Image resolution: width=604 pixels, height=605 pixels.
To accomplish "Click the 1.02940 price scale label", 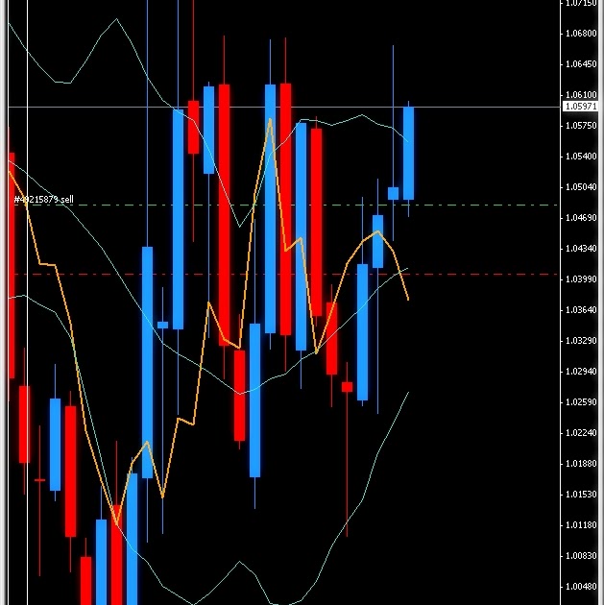I will (x=581, y=372).
